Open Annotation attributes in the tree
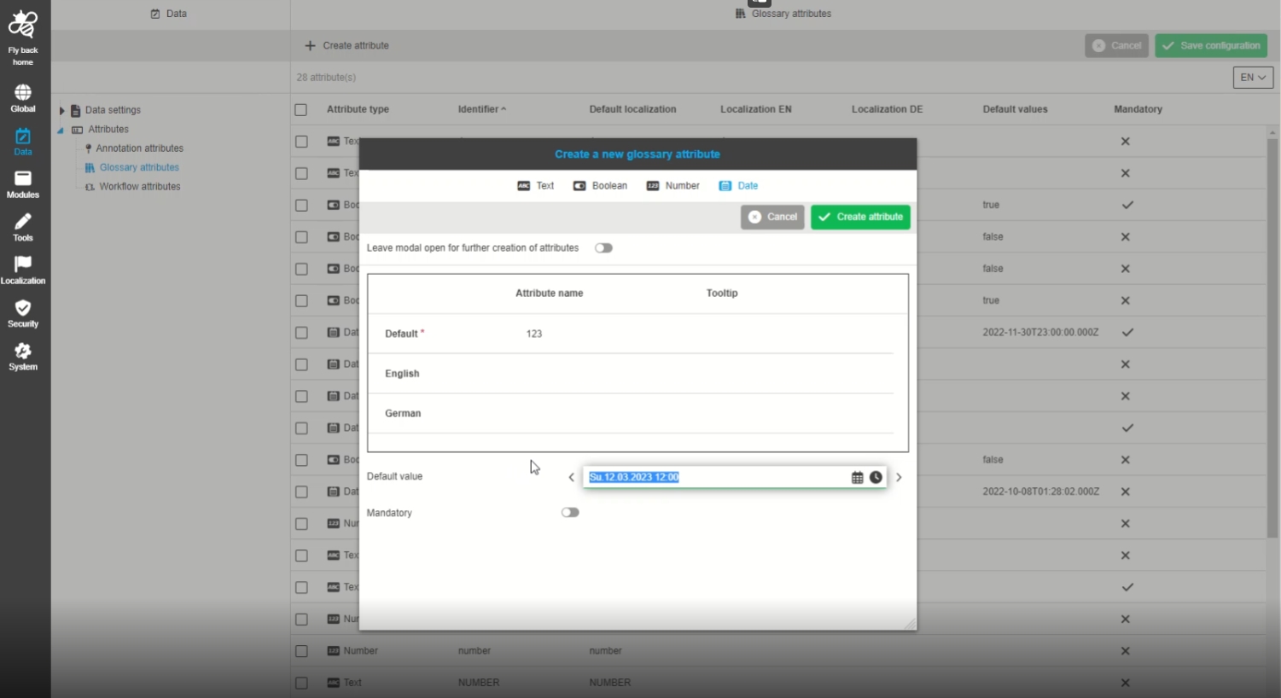This screenshot has height=698, width=1281. click(x=139, y=148)
